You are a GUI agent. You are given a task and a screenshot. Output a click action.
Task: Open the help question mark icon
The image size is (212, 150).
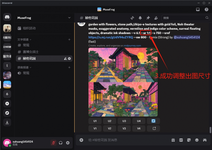point(206,9)
